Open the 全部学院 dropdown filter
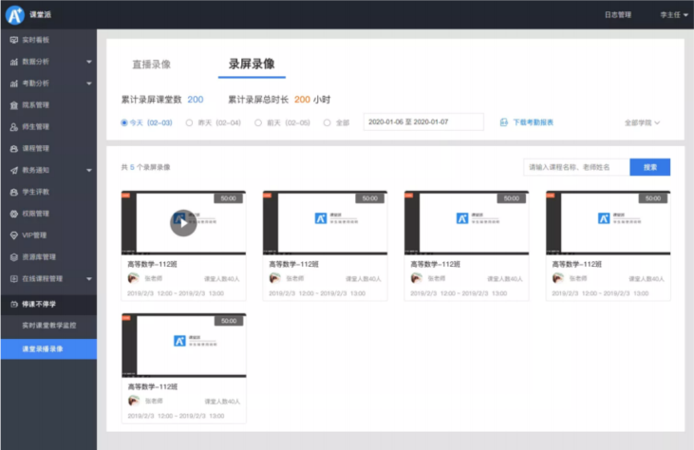 [x=642, y=122]
